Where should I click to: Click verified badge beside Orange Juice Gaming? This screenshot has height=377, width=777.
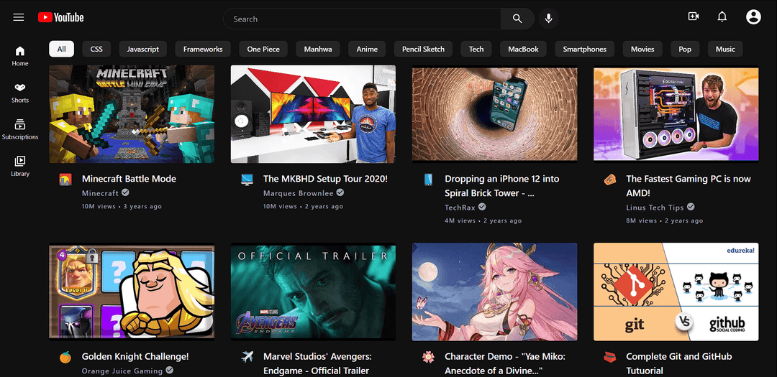[170, 370]
